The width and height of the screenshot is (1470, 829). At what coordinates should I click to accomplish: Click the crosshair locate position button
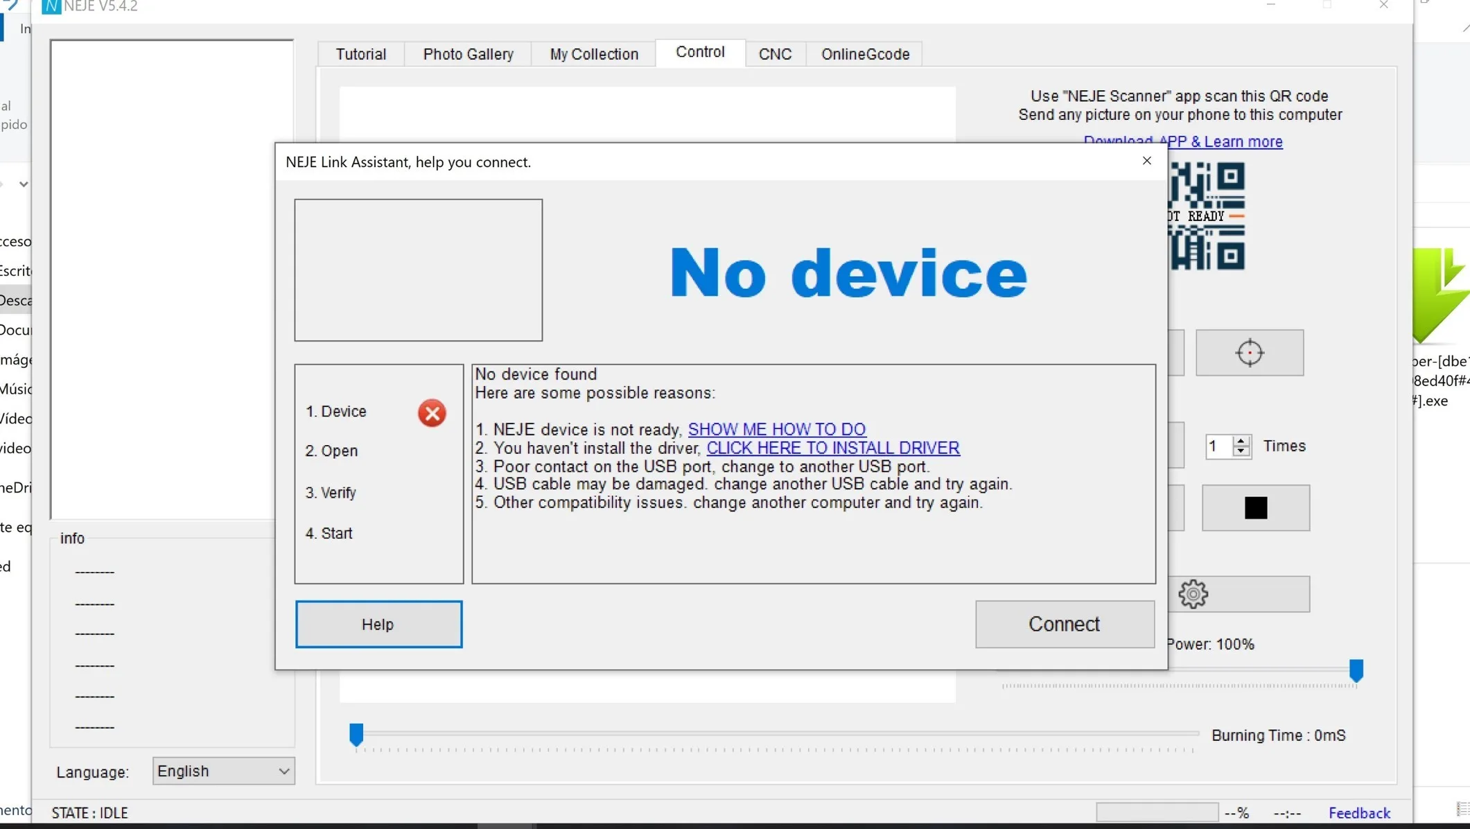1249,353
